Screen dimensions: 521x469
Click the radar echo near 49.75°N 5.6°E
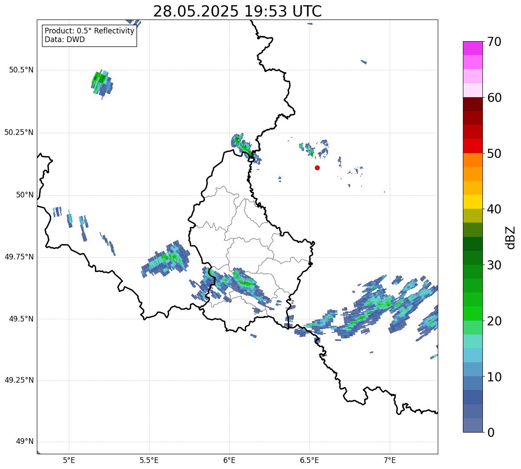click(166, 259)
